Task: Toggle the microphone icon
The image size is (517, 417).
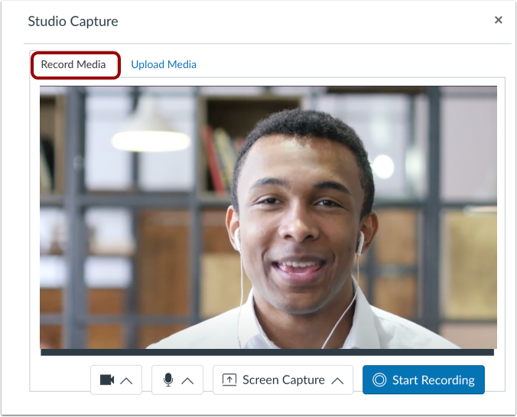Action: 168,380
